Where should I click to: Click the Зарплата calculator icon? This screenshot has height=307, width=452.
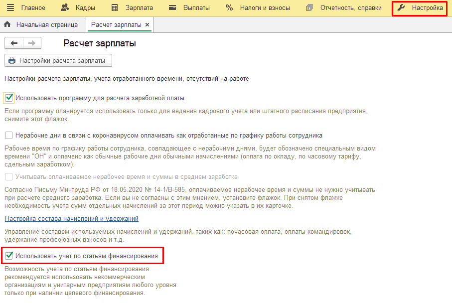[115, 8]
